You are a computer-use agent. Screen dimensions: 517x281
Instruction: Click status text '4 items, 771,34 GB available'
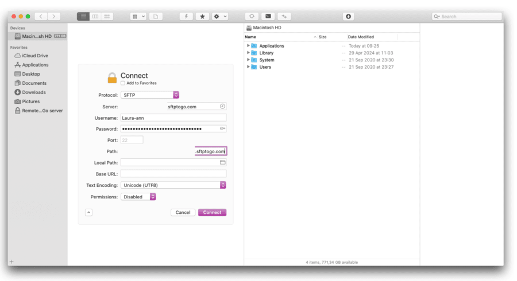(x=331, y=262)
